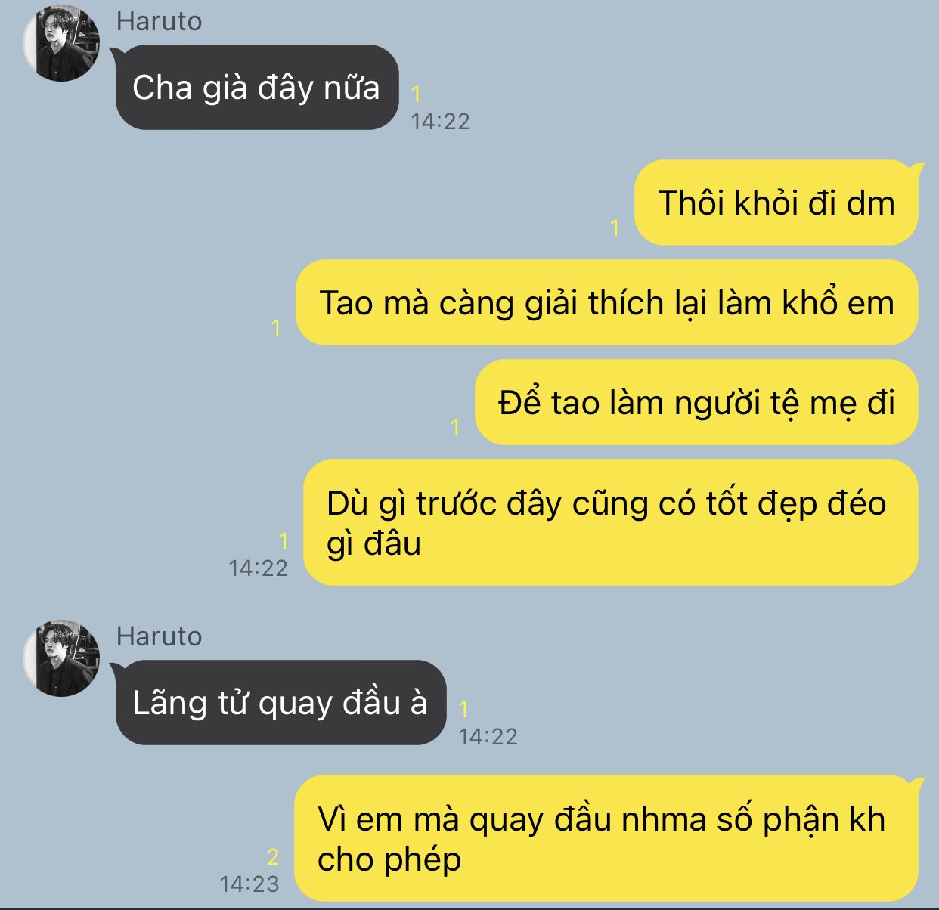Tap the lower Haruto name label

tap(159, 636)
